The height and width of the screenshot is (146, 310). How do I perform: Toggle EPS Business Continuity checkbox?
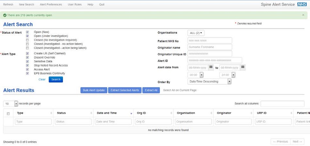click(x=27, y=73)
